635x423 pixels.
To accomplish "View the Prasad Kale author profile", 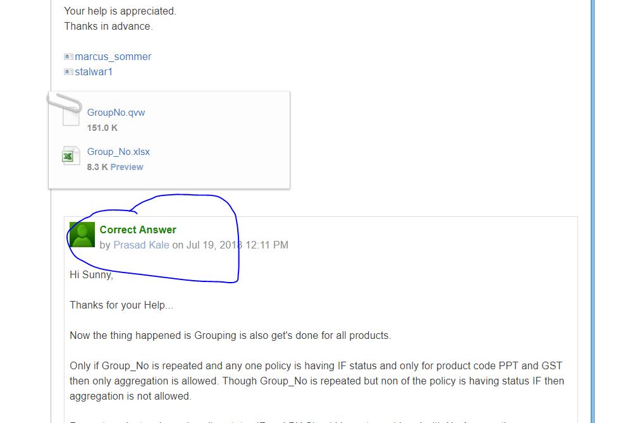I will (141, 245).
